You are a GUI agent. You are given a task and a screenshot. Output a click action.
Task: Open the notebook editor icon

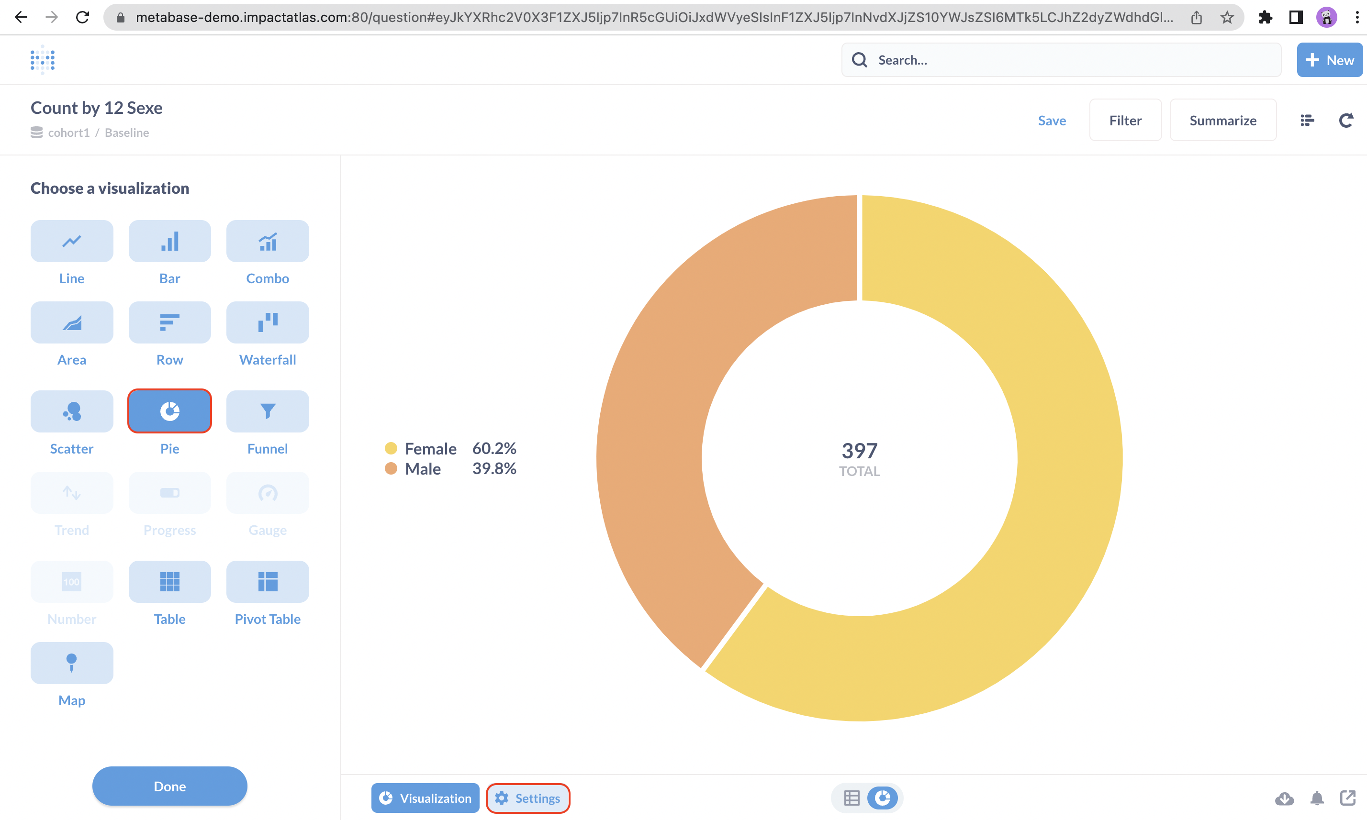coord(1307,121)
